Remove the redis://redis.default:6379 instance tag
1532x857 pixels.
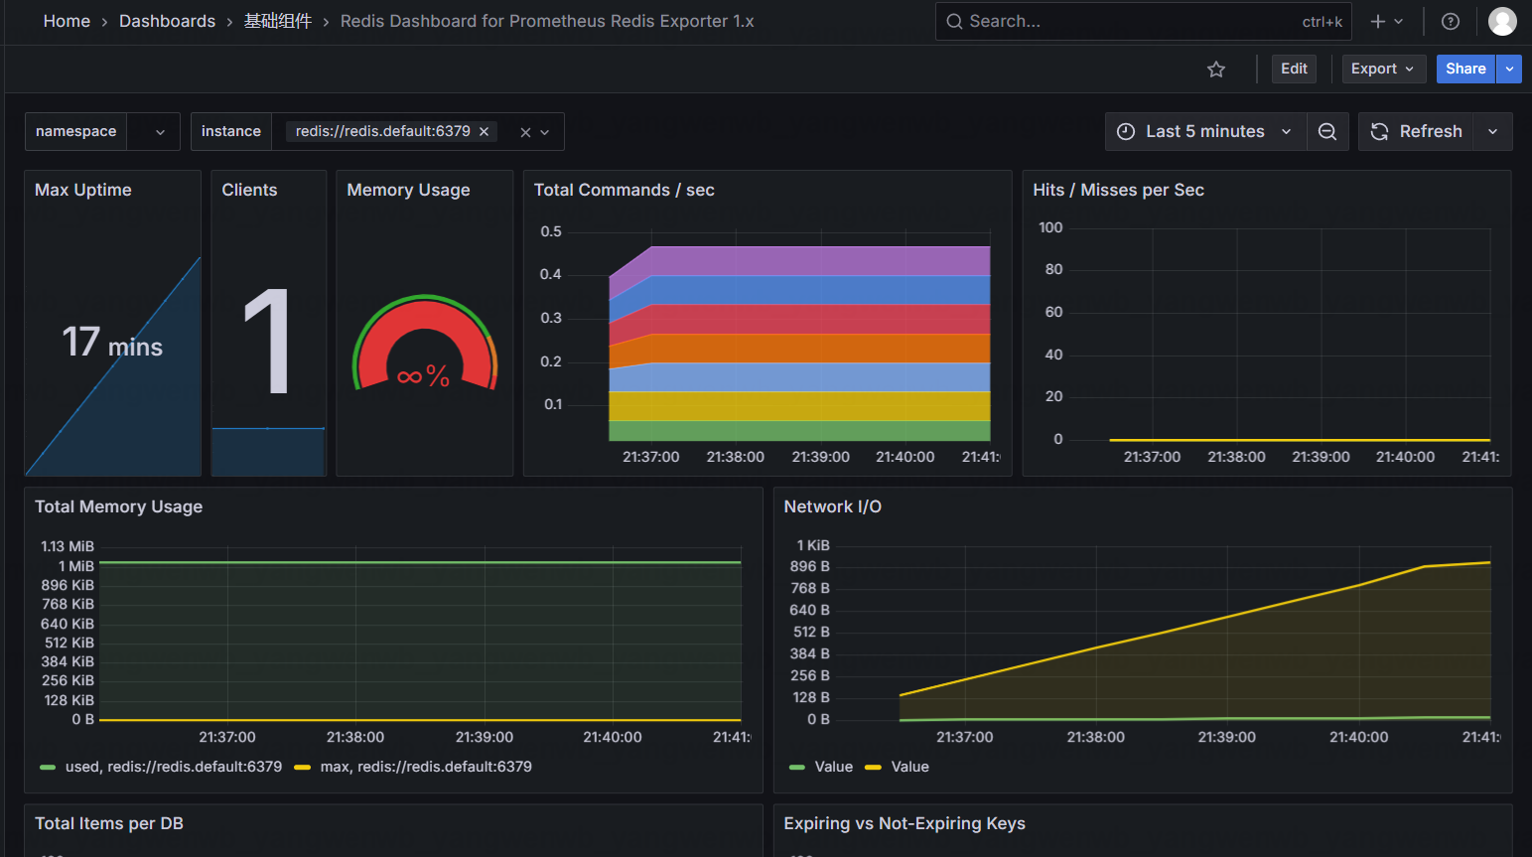point(485,131)
